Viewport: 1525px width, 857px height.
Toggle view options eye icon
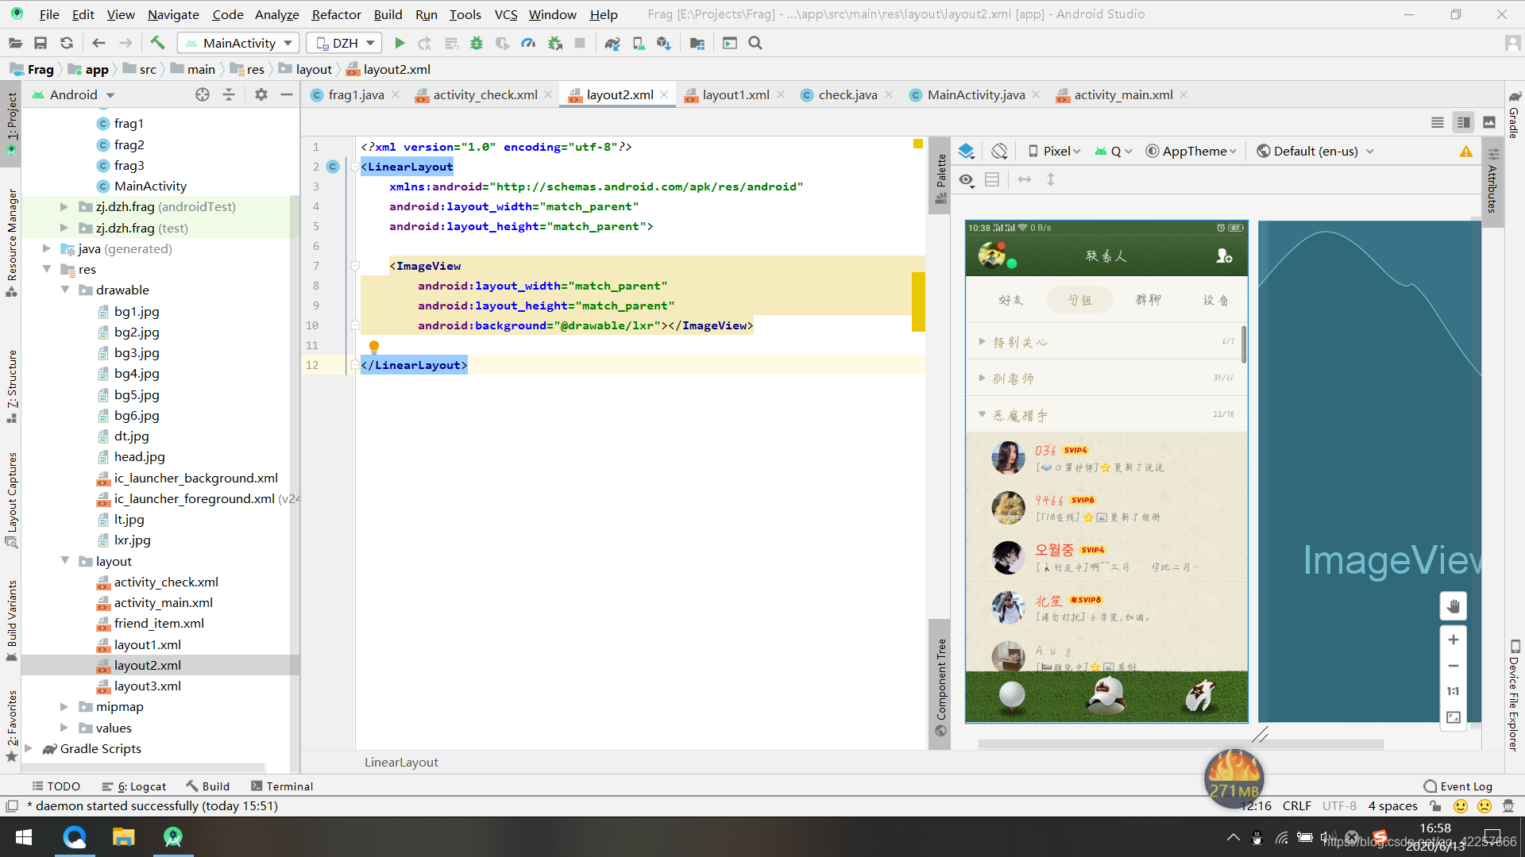[966, 180]
